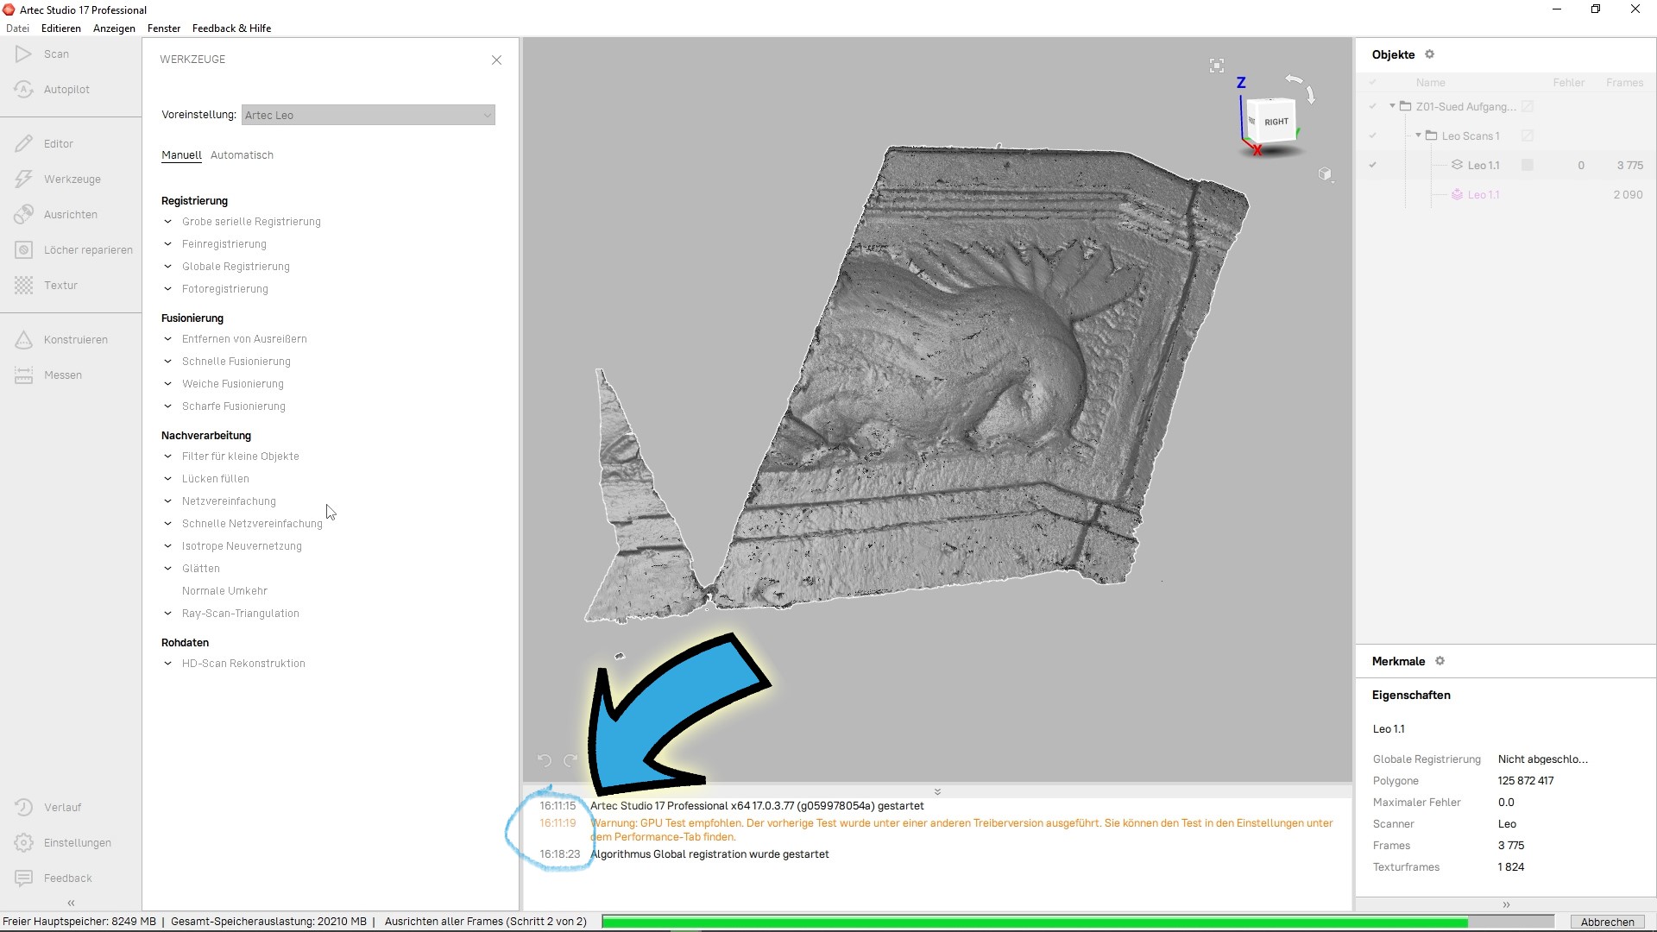Close the Werkzeuge panel

point(496,60)
